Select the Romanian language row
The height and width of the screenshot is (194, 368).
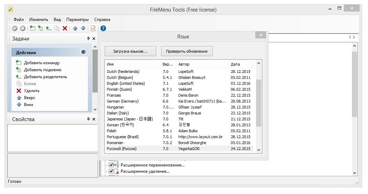[180, 143]
